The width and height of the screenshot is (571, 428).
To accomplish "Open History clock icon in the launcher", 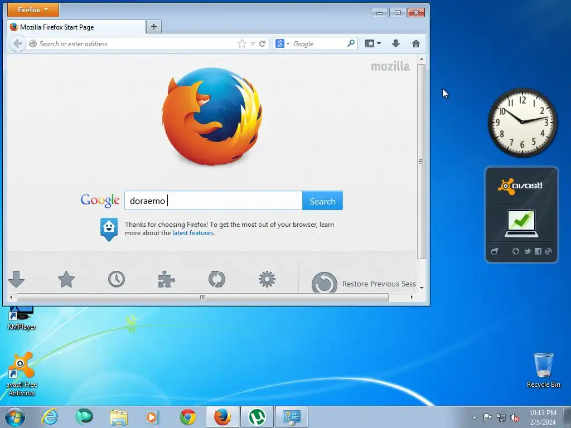I will [x=117, y=280].
